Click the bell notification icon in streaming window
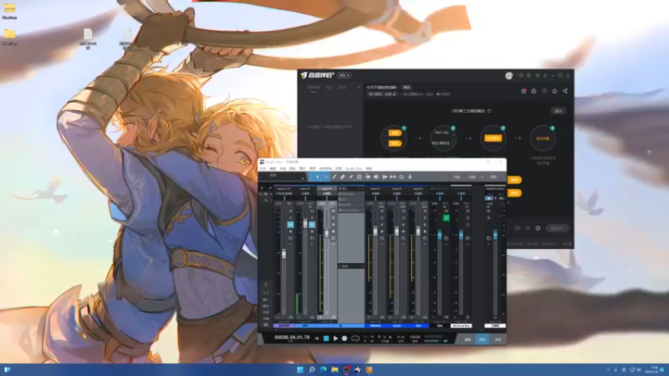This screenshot has width=669, height=376. pyautogui.click(x=554, y=91)
